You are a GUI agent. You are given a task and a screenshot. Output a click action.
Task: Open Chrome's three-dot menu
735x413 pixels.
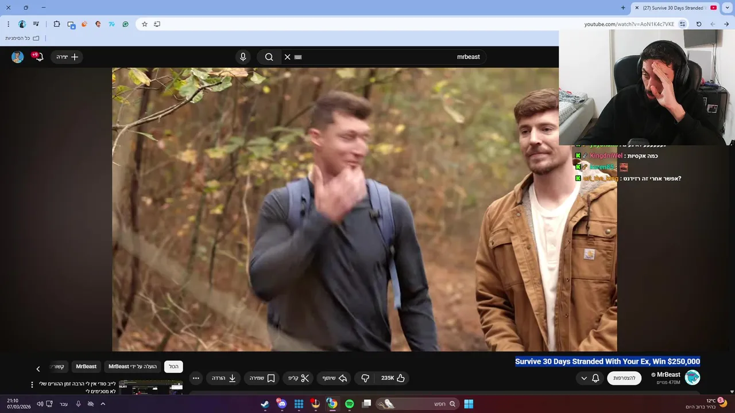(x=8, y=24)
